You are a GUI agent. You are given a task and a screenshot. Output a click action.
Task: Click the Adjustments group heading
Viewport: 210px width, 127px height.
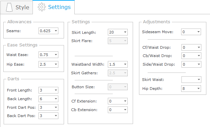pyautogui.click(x=157, y=22)
